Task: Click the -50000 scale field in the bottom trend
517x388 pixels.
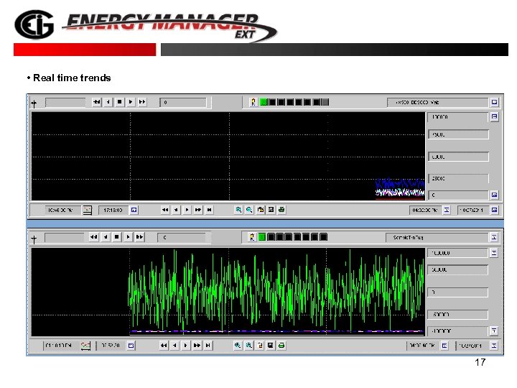Action: (x=458, y=315)
